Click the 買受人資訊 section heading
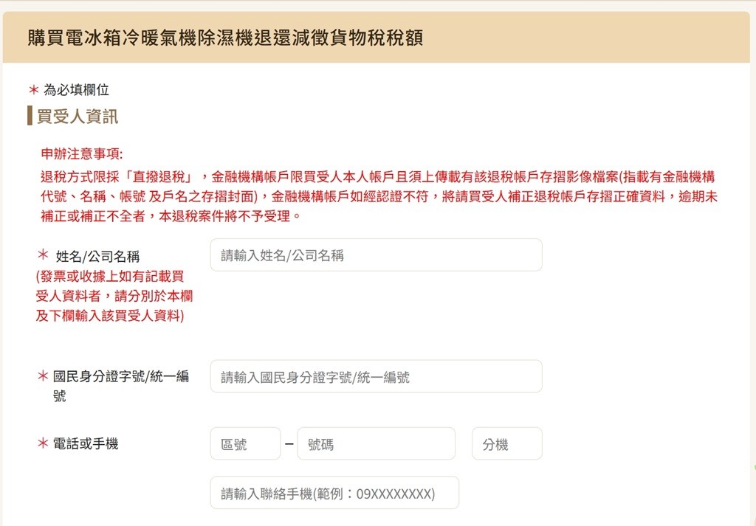 77,116
